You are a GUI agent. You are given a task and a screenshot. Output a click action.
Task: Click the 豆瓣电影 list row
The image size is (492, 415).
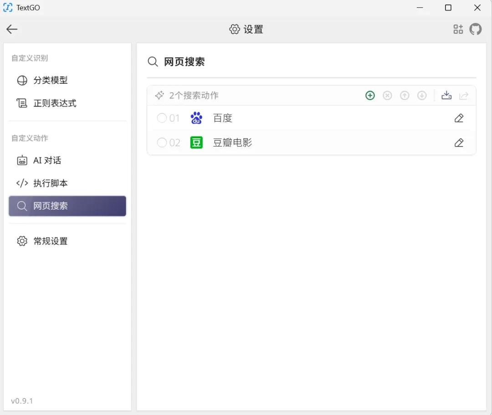coord(311,142)
